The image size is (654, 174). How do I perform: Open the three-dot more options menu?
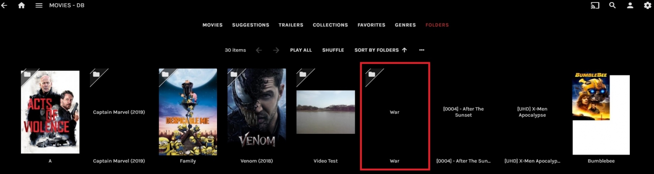pos(422,50)
